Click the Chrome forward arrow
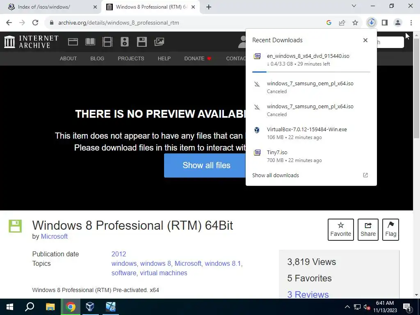This screenshot has height=315, width=420. (x=22, y=23)
